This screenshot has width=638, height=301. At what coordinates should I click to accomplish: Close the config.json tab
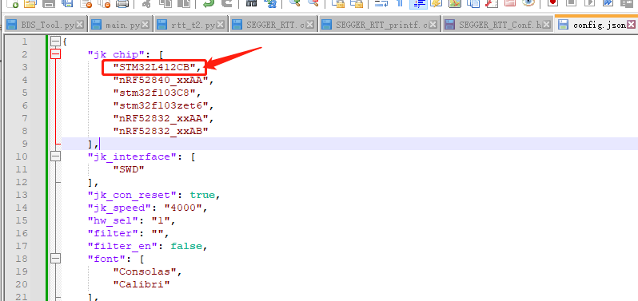631,25
